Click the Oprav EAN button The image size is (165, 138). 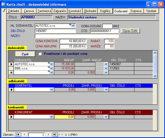point(130,31)
